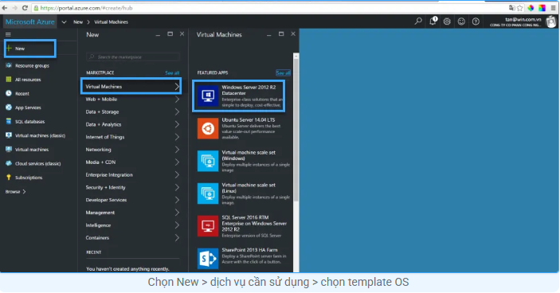Click the SQL Server 2016 RTM Enterprise icon
This screenshot has height=293, width=560.
click(x=208, y=226)
